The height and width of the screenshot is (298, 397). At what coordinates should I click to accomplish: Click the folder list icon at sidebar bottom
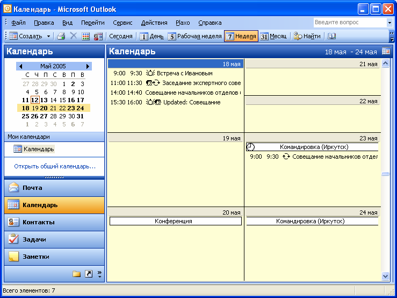coord(76,274)
